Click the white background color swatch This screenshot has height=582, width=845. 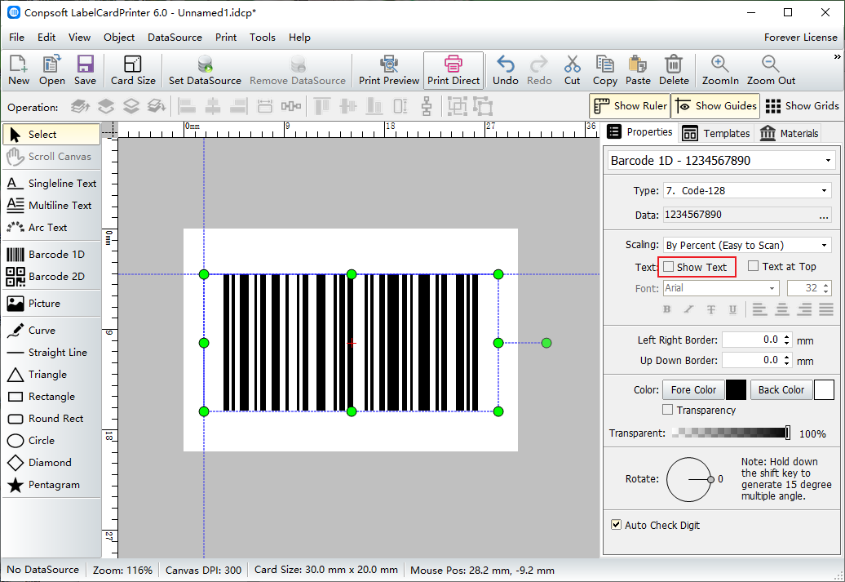tap(824, 389)
